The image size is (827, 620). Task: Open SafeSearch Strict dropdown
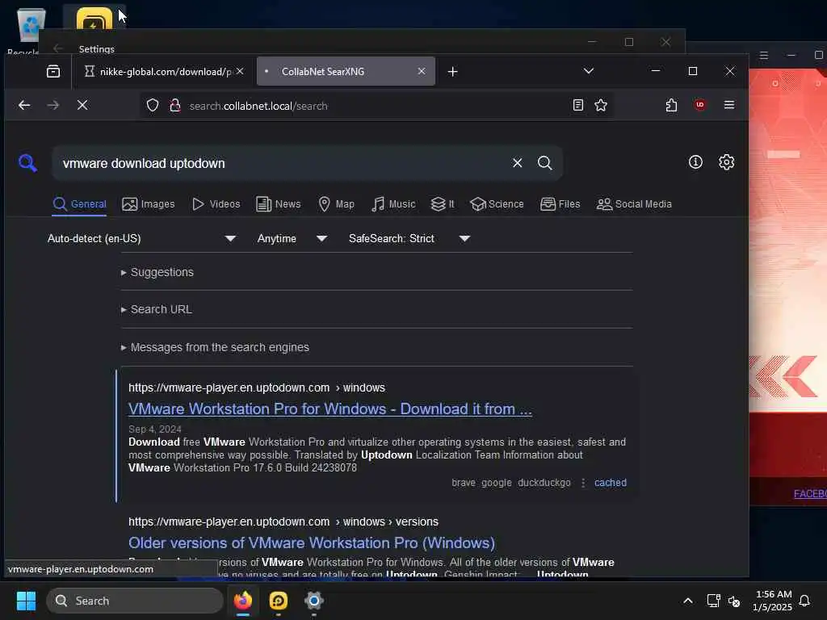click(x=409, y=238)
